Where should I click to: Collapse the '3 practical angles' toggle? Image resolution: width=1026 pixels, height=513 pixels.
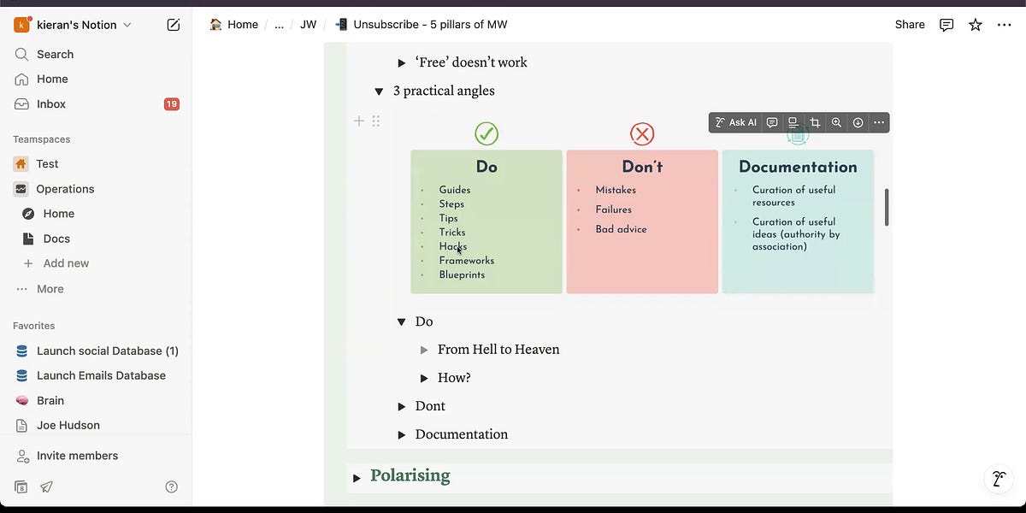[x=379, y=91]
